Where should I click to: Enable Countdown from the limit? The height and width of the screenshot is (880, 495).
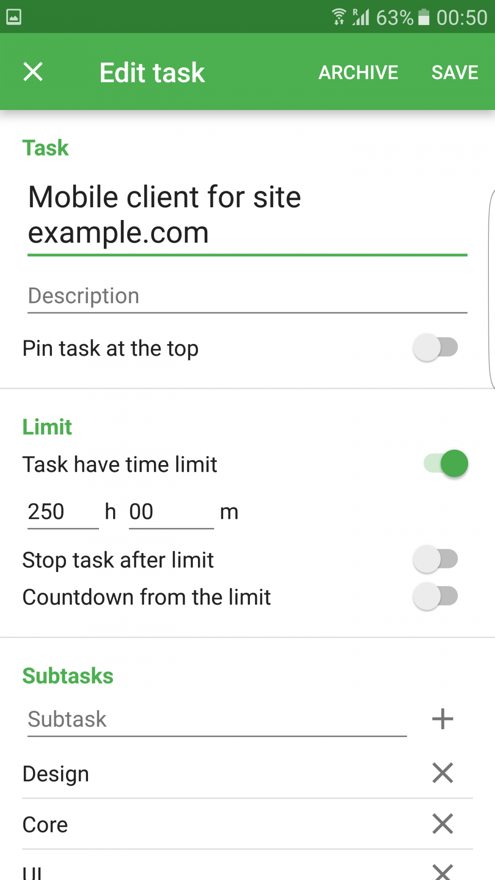(x=435, y=597)
